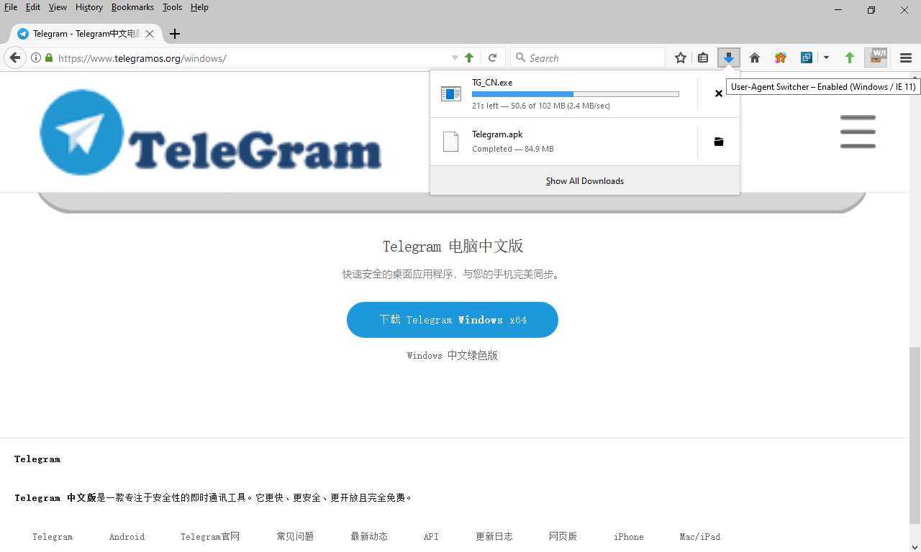Cancel the TG_CN.exe download
The image size is (921, 552).
pyautogui.click(x=718, y=93)
